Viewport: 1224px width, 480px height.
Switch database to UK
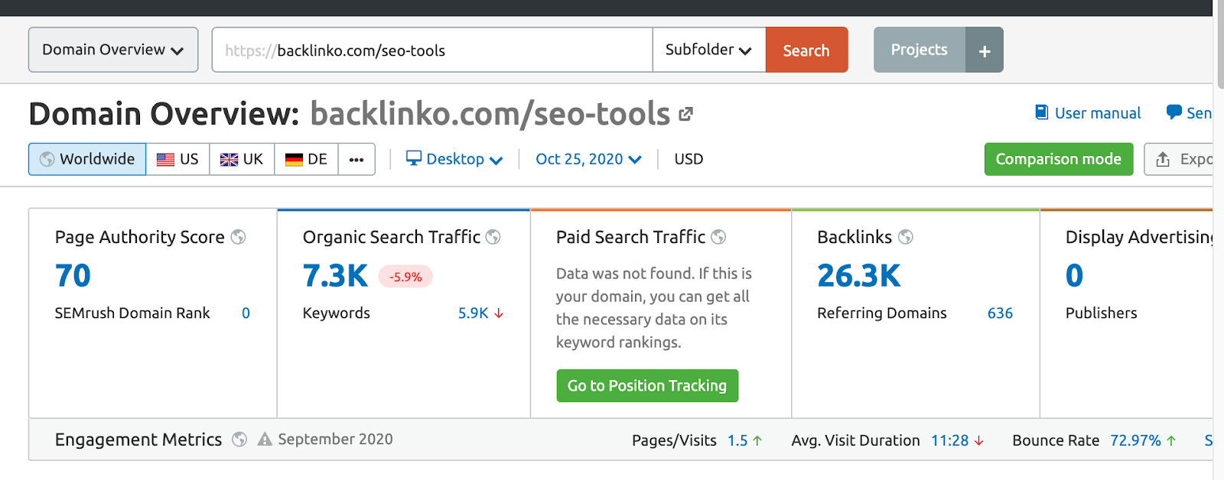coord(242,159)
